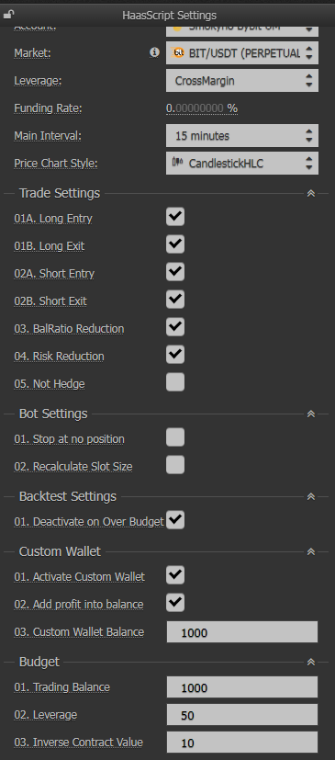Click the 04. Risk Reduction label
Screen dimensions: 335x760
coord(59,357)
